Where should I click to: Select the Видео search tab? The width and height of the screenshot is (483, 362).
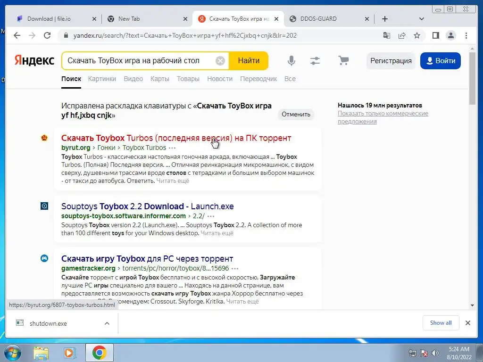[x=133, y=79]
